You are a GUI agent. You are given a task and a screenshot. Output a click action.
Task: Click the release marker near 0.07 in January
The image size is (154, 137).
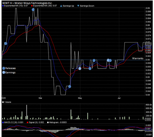(x=6, y=43)
